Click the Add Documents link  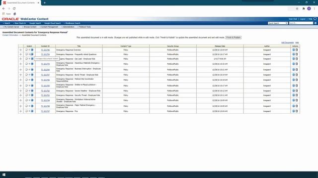click(x=287, y=43)
